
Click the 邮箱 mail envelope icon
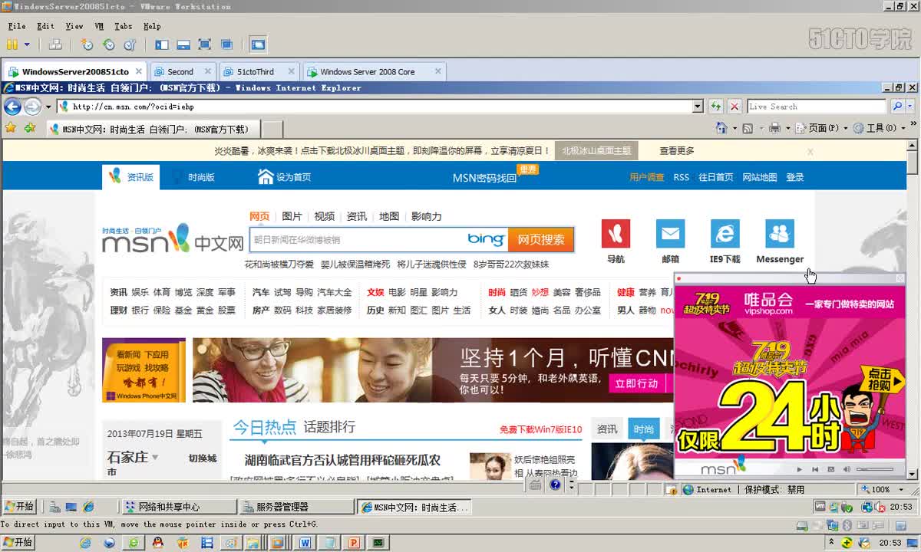[670, 234]
